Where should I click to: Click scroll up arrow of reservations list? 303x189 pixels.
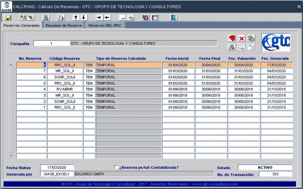pyautogui.click(x=11, y=65)
